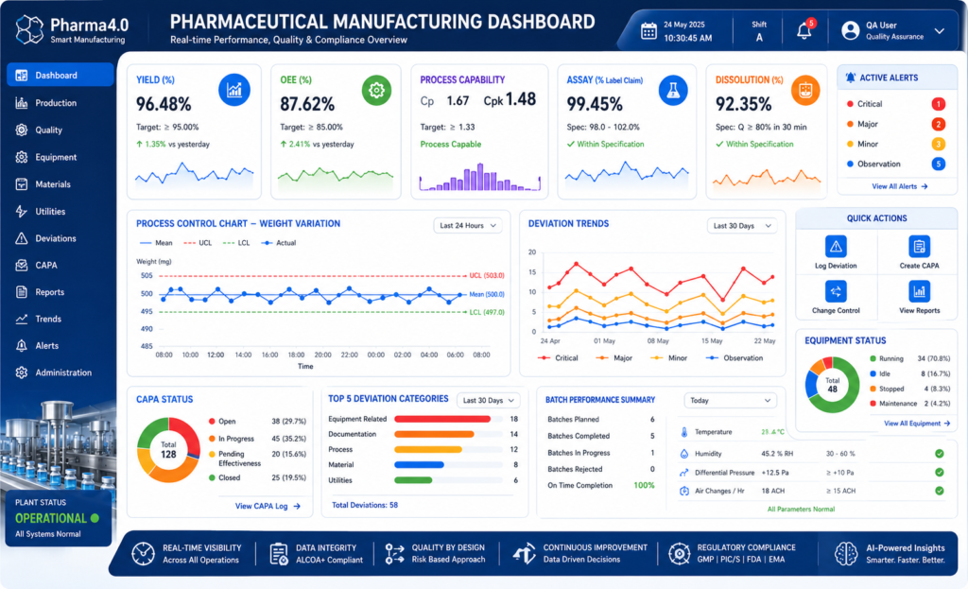
Task: Click the OEE gear icon
Action: pyautogui.click(x=376, y=90)
